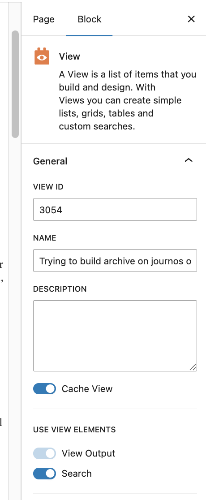
Task: Select the Block tab
Action: 89,19
